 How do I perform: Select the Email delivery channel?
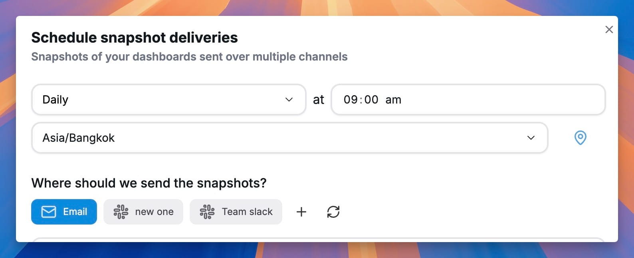64,212
